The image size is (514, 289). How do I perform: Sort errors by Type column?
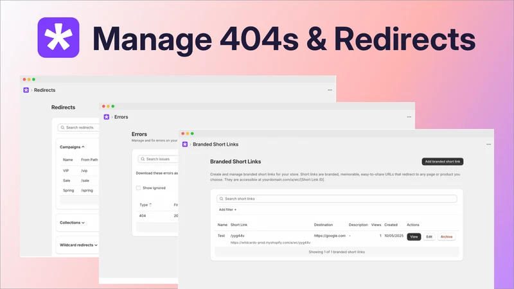point(146,205)
